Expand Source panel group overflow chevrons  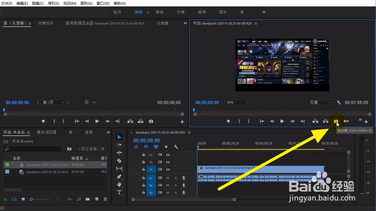pos(185,23)
